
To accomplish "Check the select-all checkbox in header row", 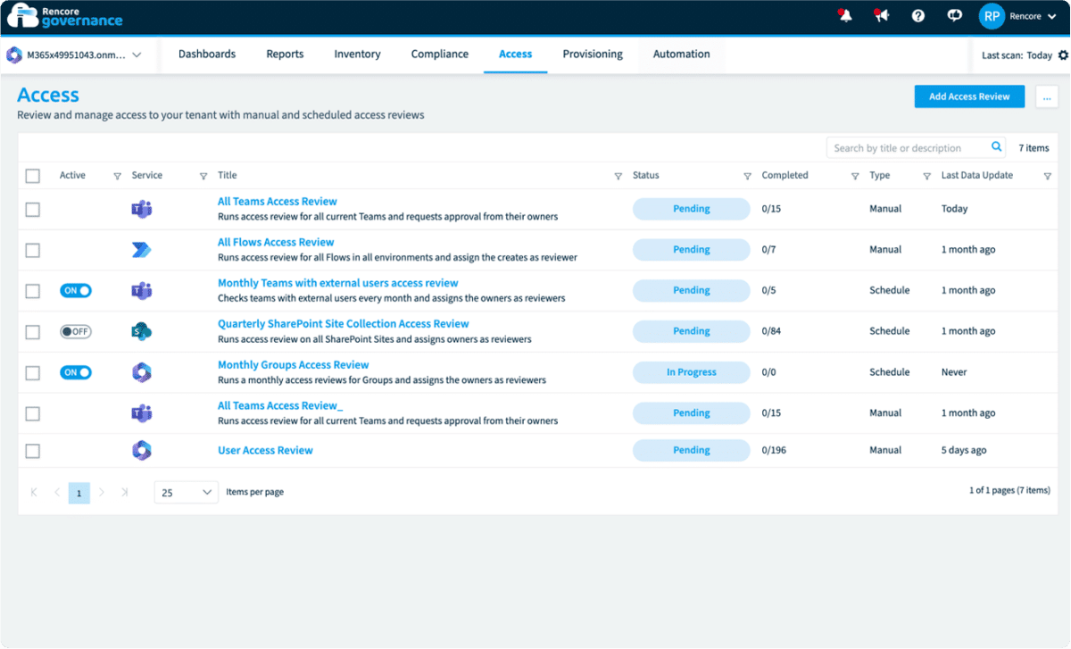I will (x=33, y=175).
